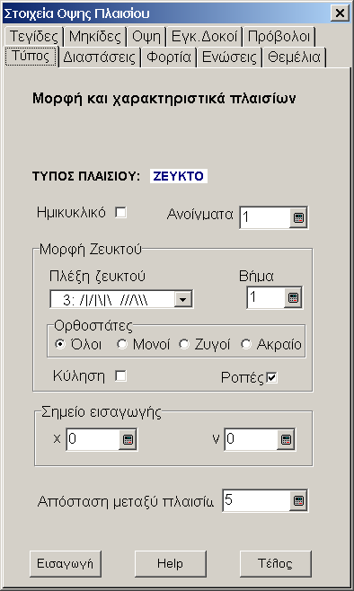Switch to the Διαστάσεις tab

click(99, 57)
